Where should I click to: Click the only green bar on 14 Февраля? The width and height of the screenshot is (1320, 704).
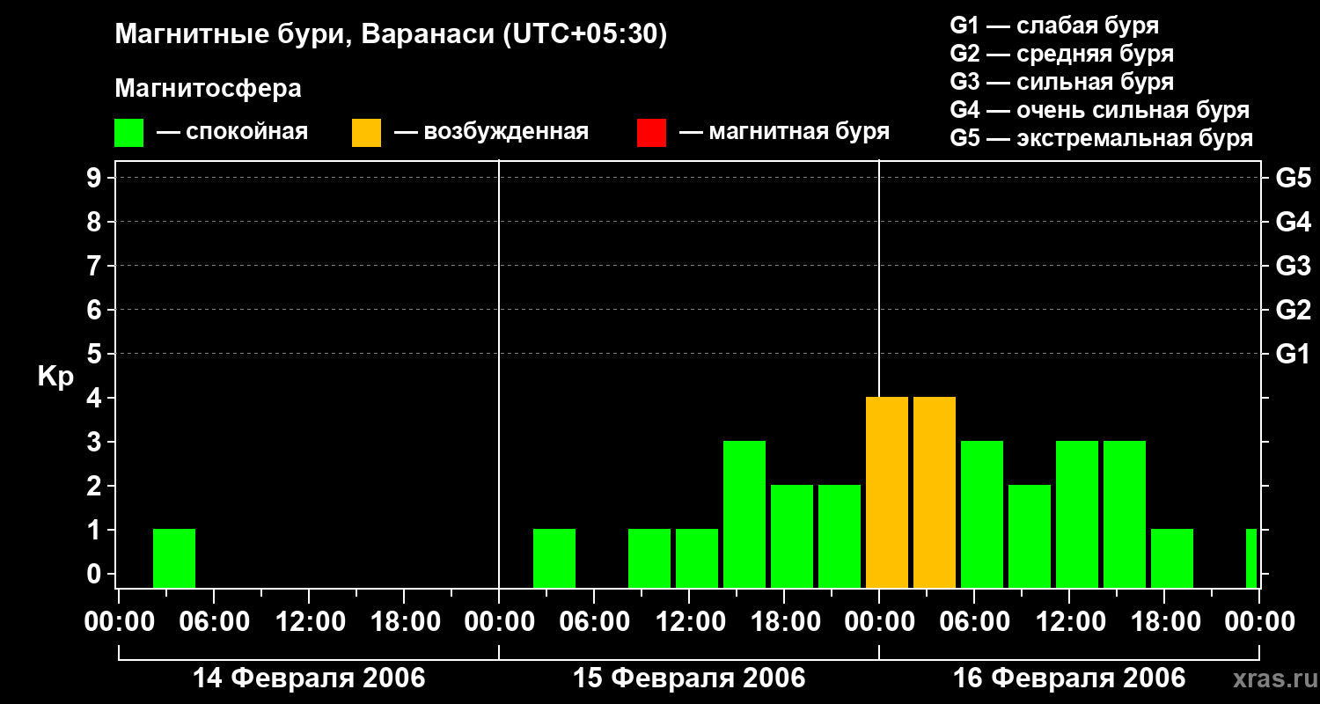point(174,559)
